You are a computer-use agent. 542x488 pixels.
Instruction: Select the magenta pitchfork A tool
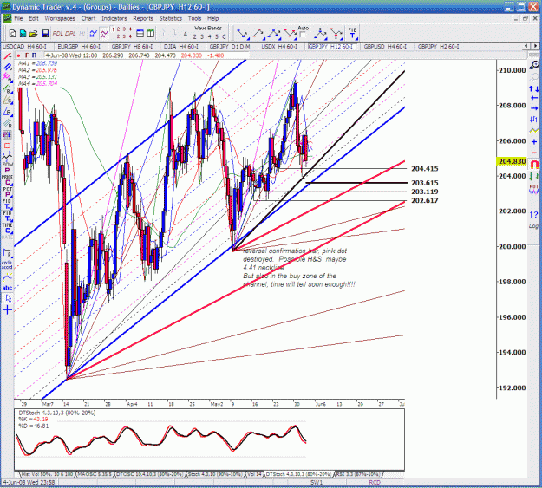[x=7, y=78]
